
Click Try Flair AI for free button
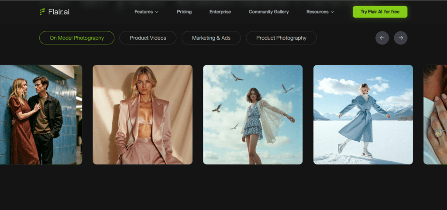coord(380,12)
